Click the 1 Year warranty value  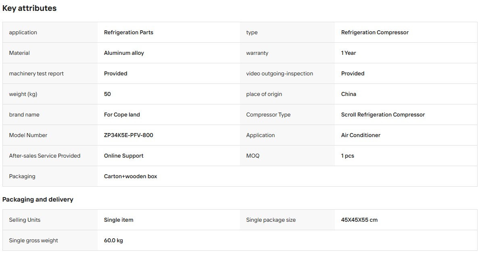[349, 53]
